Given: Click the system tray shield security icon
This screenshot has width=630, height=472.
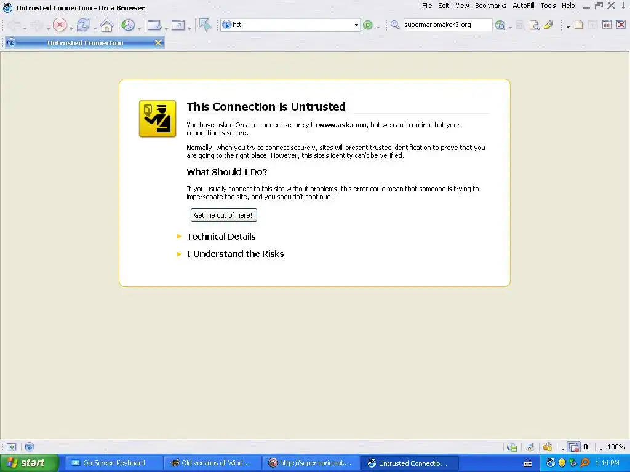Looking at the screenshot, I should [562, 463].
